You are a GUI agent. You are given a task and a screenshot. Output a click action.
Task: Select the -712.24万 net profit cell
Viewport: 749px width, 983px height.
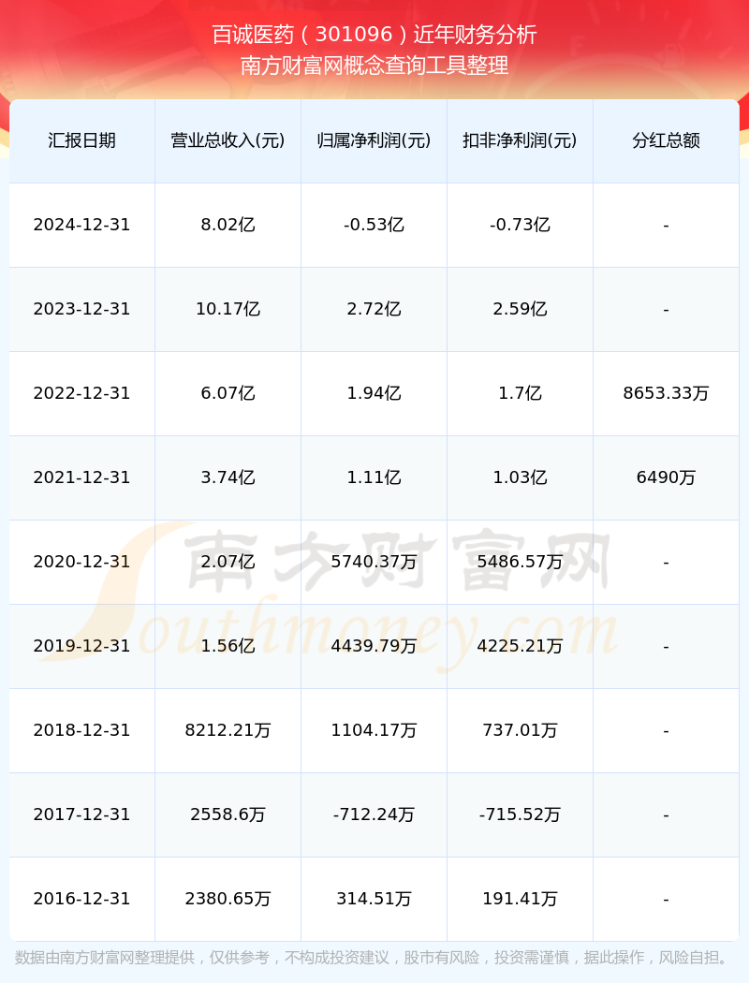374,815
